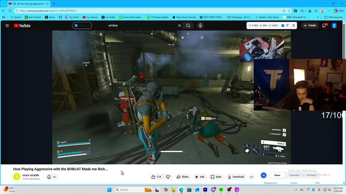Image resolution: width=346 pixels, height=194 pixels.
Task: Open the vidIQ Filters pill
Action: [x=82, y=26]
